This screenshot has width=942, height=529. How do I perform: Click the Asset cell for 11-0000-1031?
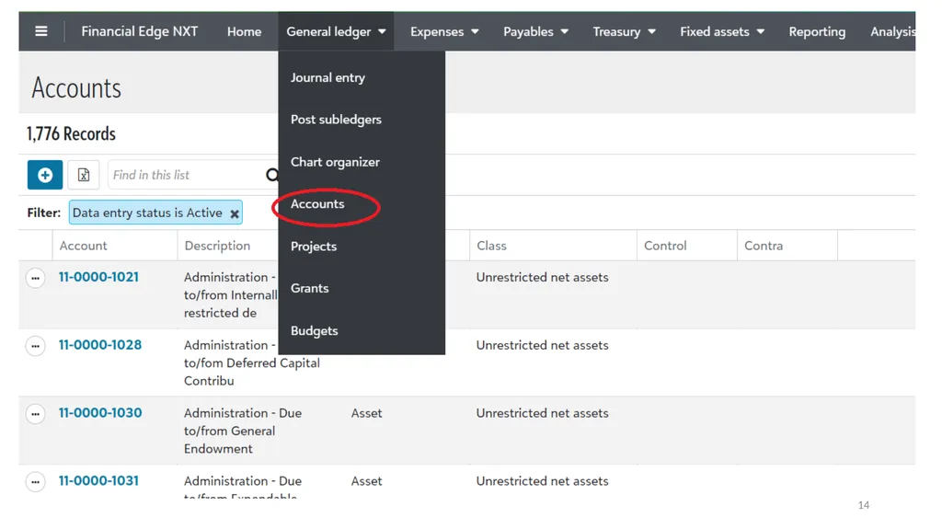coord(366,481)
